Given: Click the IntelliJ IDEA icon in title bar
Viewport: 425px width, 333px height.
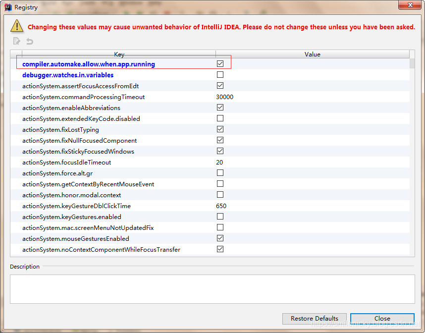Looking at the screenshot, I should tap(8, 7).
